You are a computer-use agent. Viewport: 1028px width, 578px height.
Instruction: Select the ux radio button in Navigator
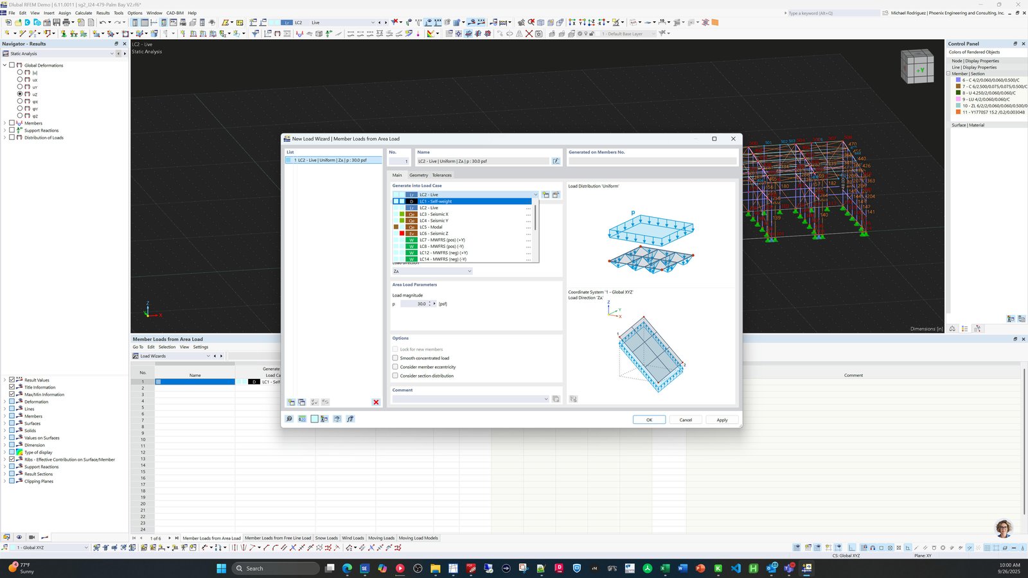point(20,80)
